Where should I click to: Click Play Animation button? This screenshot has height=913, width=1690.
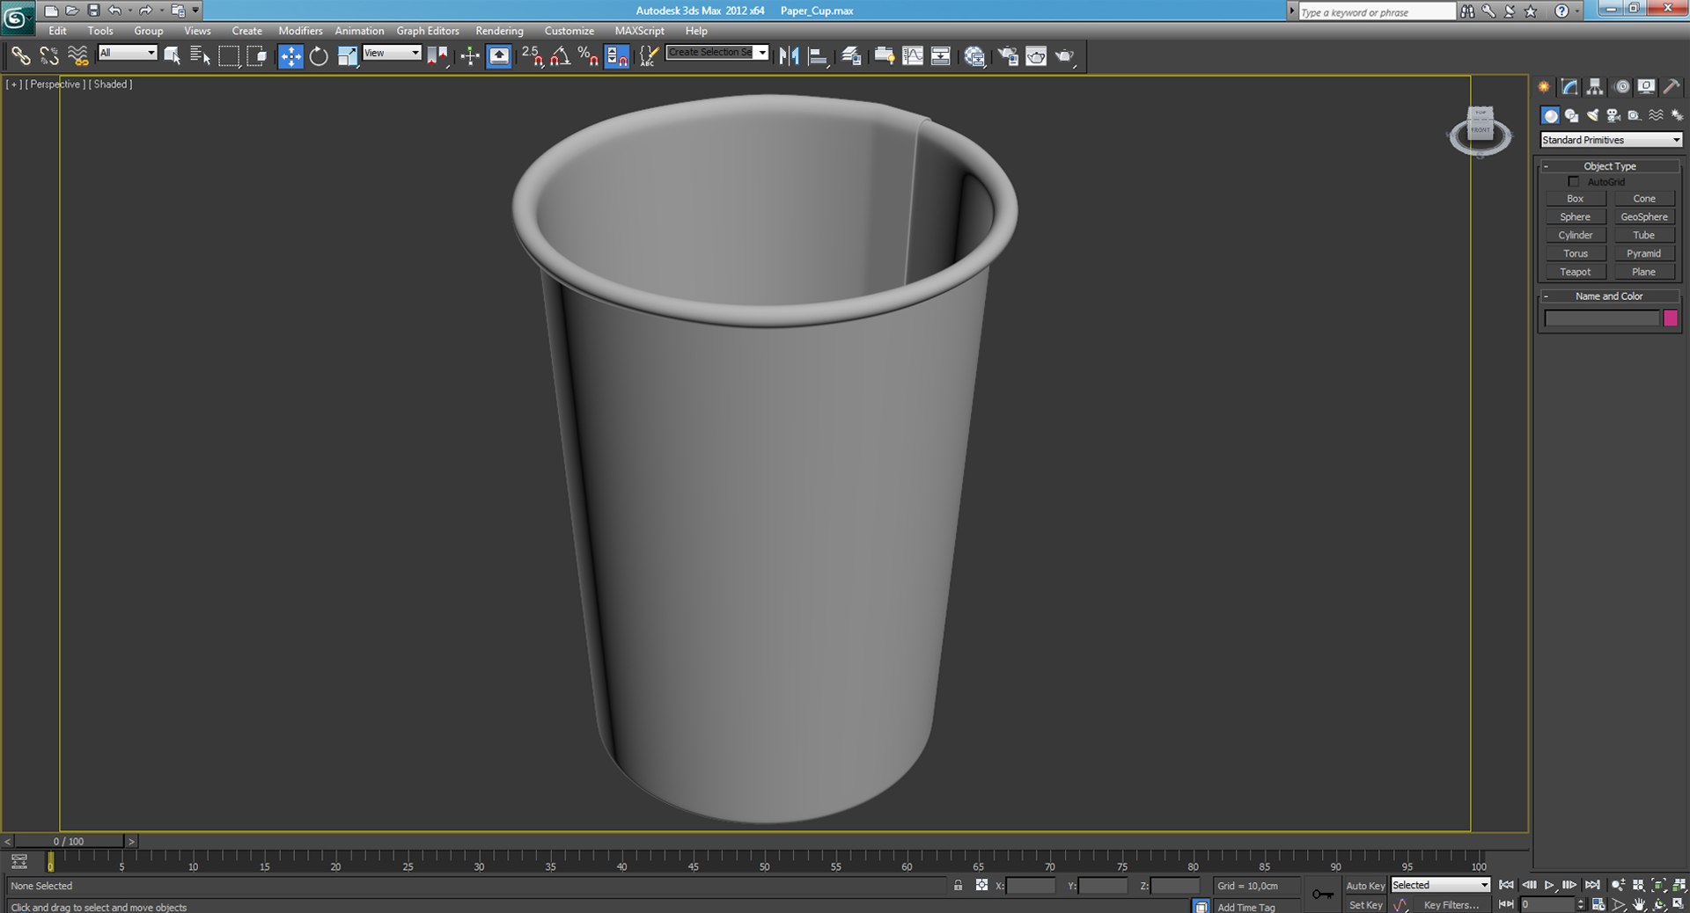[1550, 885]
